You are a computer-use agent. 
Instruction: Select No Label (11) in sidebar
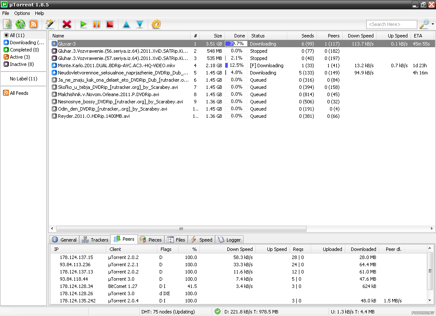(x=24, y=79)
